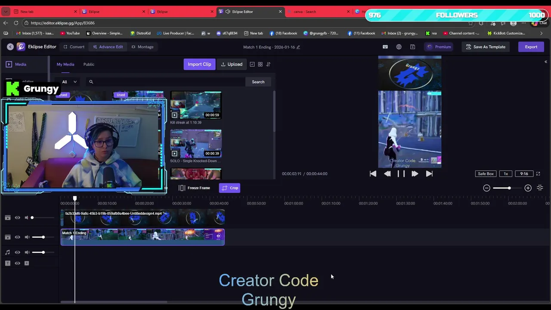The height and width of the screenshot is (310, 551).
Task: Select the Untitleddesign4.mp4 timeline clip
Action: click(x=142, y=218)
